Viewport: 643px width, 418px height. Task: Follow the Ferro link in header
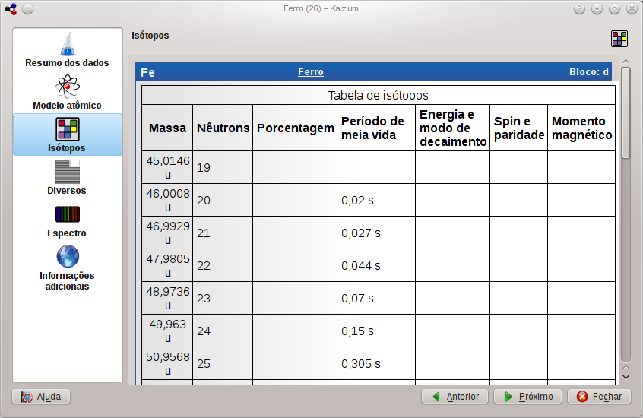(310, 72)
